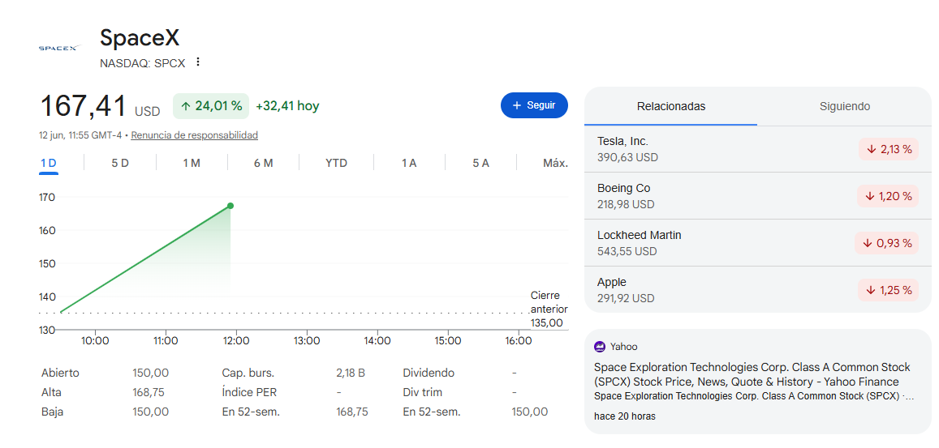Open the Tesla, Inc. related stock

click(x=757, y=149)
